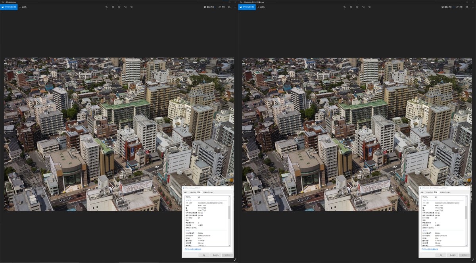
Task: Switch to the 以前のバージョン tab in the right dialog
Action: [445, 192]
